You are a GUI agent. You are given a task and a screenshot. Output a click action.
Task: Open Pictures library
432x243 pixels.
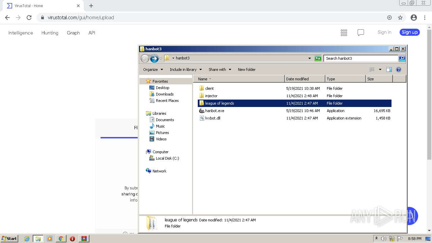162,133
